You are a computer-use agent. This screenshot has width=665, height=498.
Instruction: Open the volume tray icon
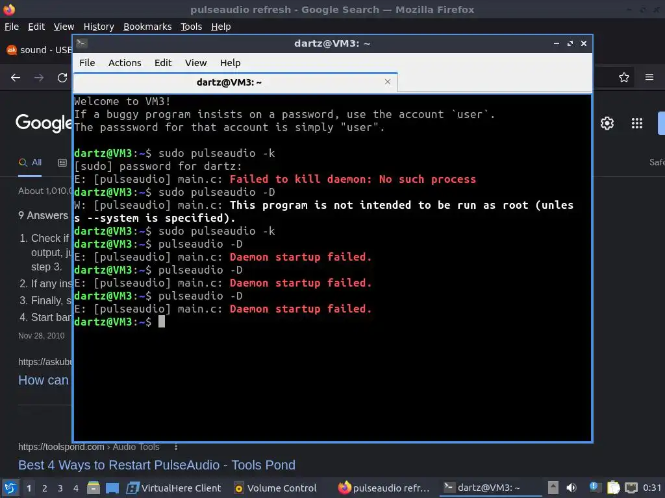point(571,488)
